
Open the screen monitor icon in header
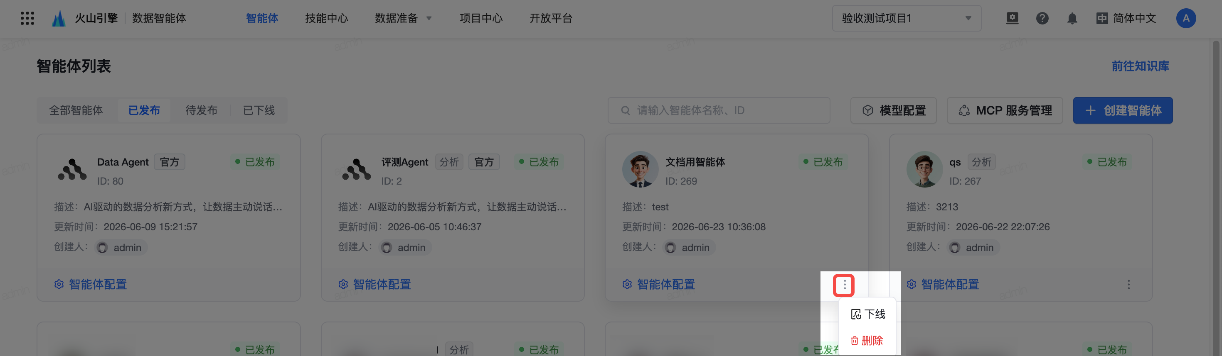[x=1012, y=18]
